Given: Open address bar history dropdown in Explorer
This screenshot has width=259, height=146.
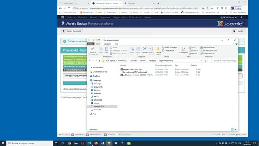Looking at the screenshot, I should point(201,61).
